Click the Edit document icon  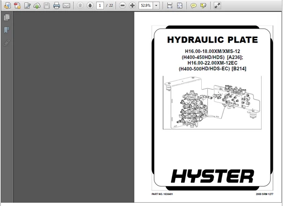pos(28,6)
